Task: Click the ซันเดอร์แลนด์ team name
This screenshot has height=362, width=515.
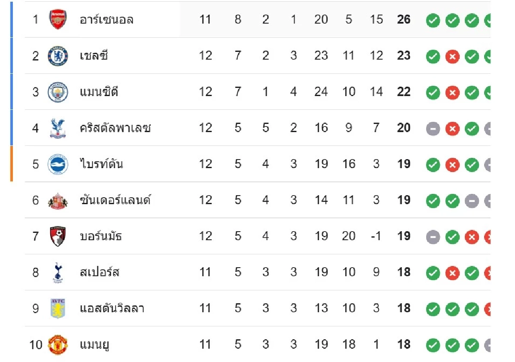Action: [x=115, y=200]
